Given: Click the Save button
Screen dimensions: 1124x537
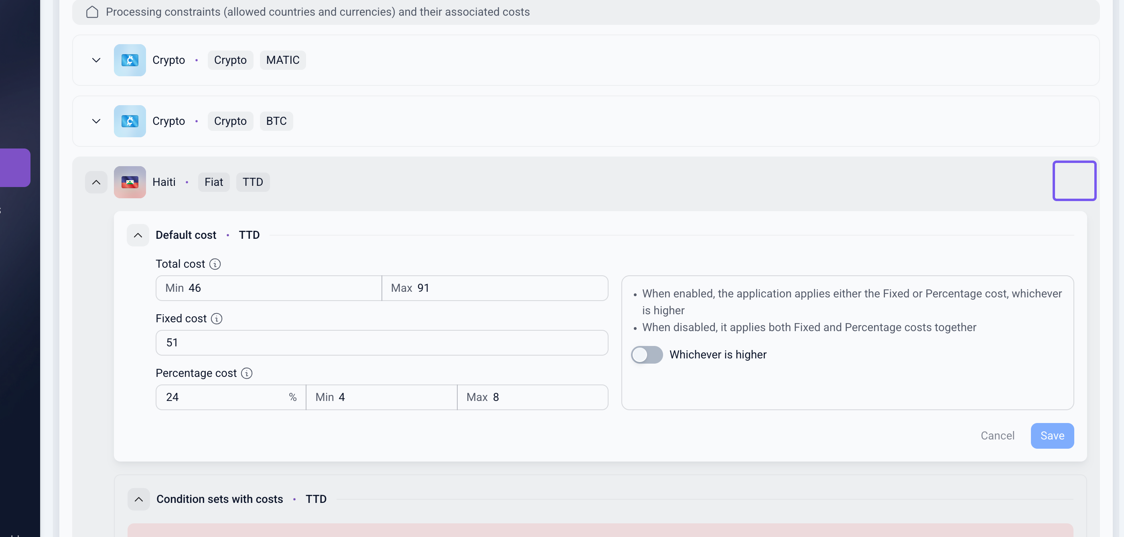Looking at the screenshot, I should coord(1052,436).
